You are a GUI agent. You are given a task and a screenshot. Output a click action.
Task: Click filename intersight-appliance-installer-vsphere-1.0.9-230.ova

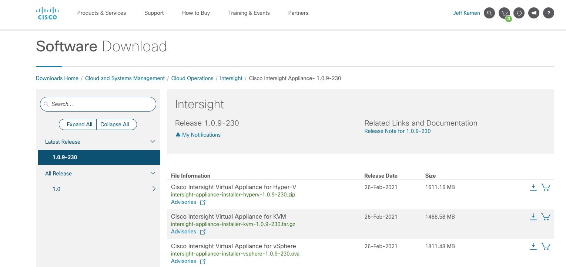click(x=235, y=254)
